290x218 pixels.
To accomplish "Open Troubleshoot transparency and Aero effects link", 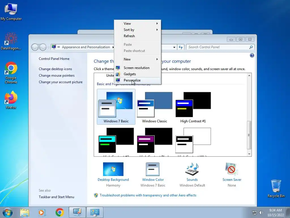I will [148, 195].
